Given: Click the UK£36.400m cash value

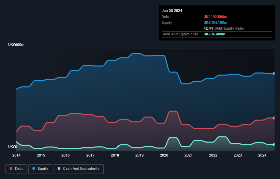Looking at the screenshot, I should (214, 34).
